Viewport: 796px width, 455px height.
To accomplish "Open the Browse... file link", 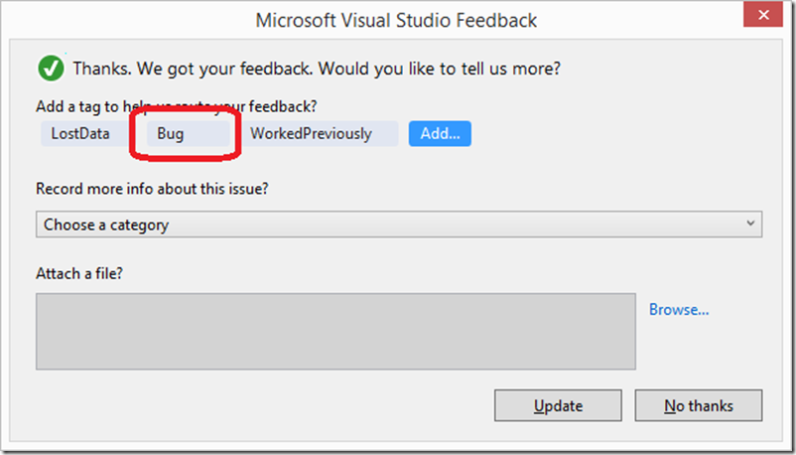I will [x=679, y=310].
